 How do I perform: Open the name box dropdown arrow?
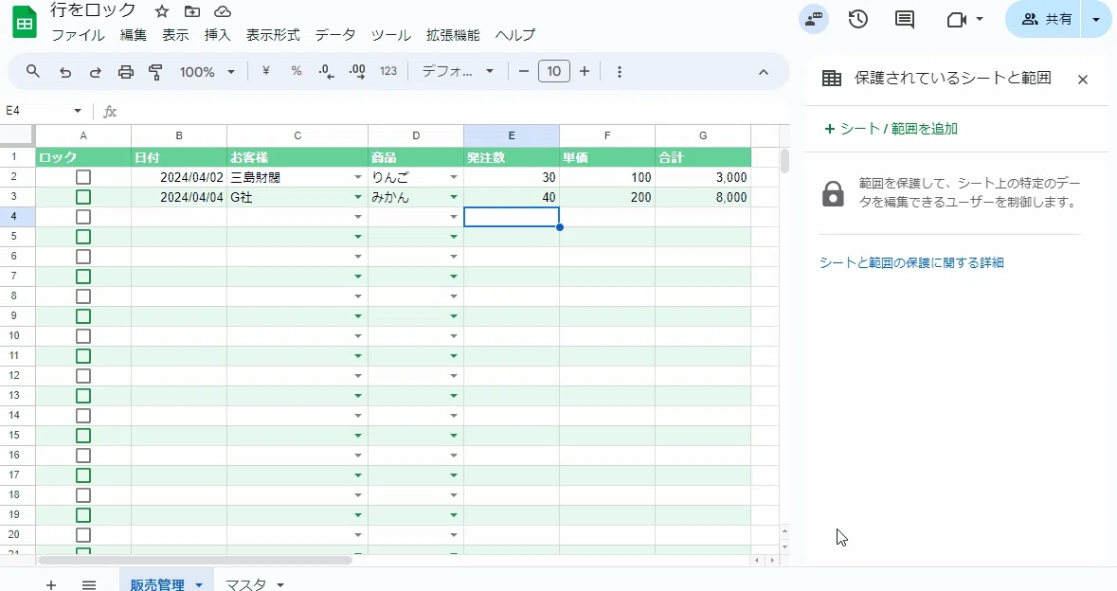pos(78,111)
